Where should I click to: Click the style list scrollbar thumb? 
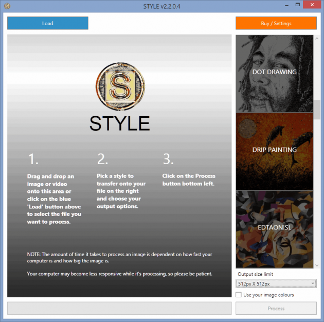point(317,110)
